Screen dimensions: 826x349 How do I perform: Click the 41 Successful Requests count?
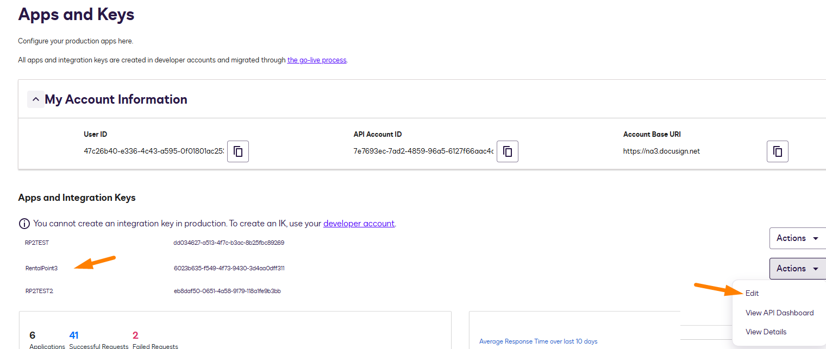coord(74,335)
